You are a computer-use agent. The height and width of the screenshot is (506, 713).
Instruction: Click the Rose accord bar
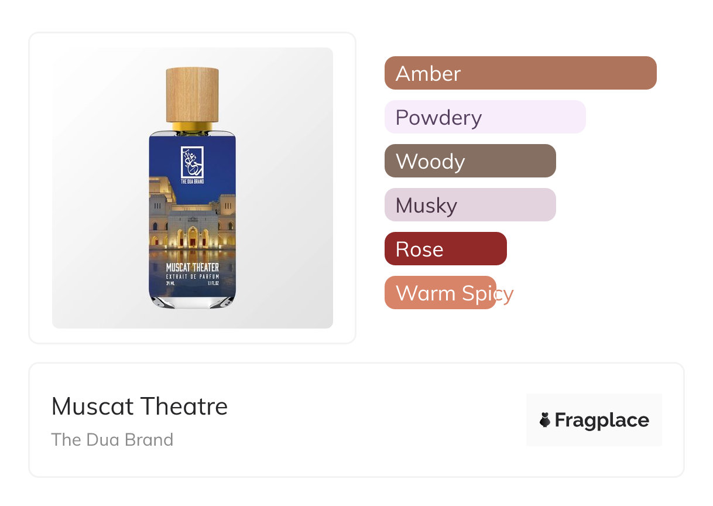pos(445,249)
